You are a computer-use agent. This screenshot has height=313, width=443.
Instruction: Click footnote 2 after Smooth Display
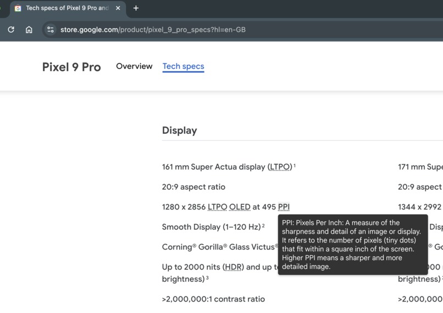pyautogui.click(x=263, y=226)
